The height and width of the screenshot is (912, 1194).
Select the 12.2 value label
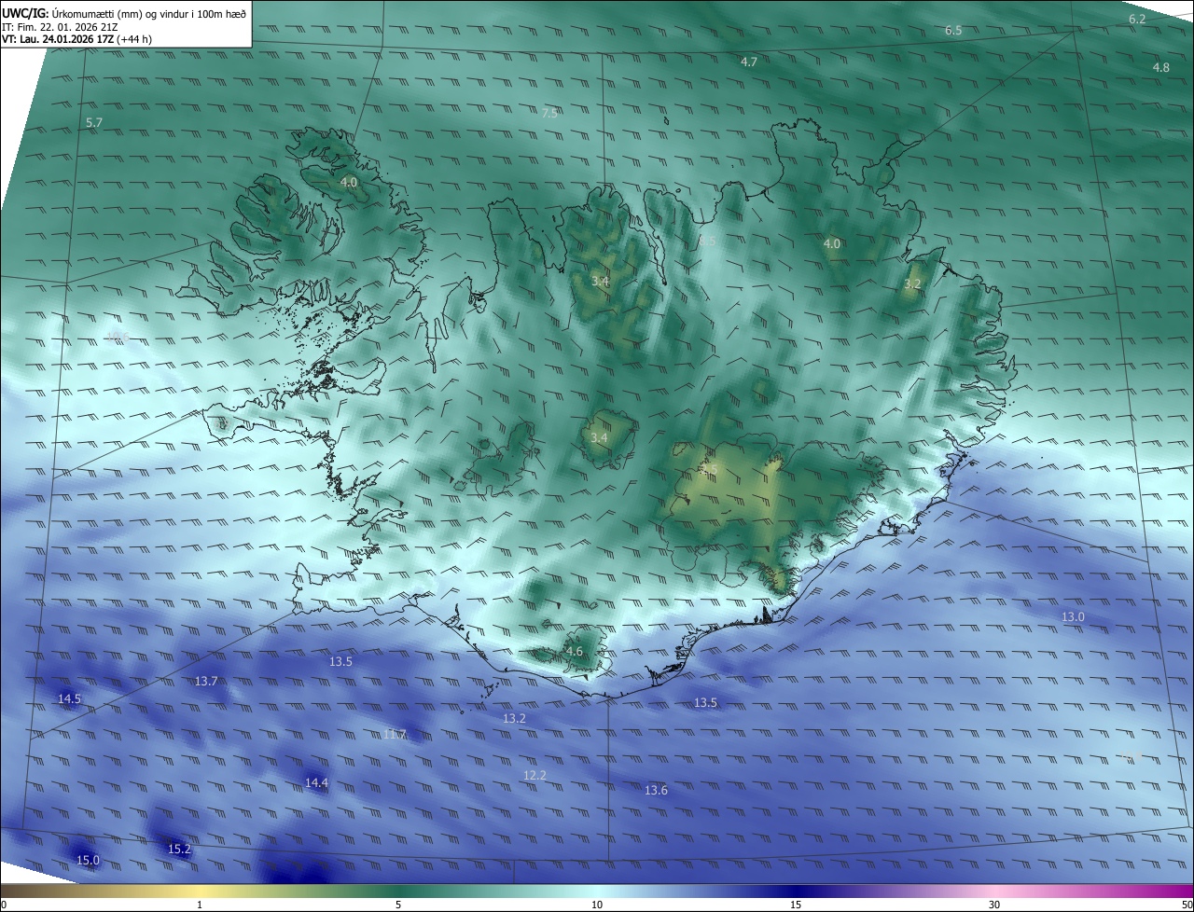[535, 775]
